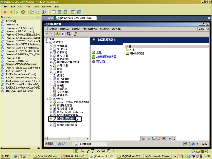Open the 終端機服務管理員 link
212x159 pixels.
click(x=106, y=57)
